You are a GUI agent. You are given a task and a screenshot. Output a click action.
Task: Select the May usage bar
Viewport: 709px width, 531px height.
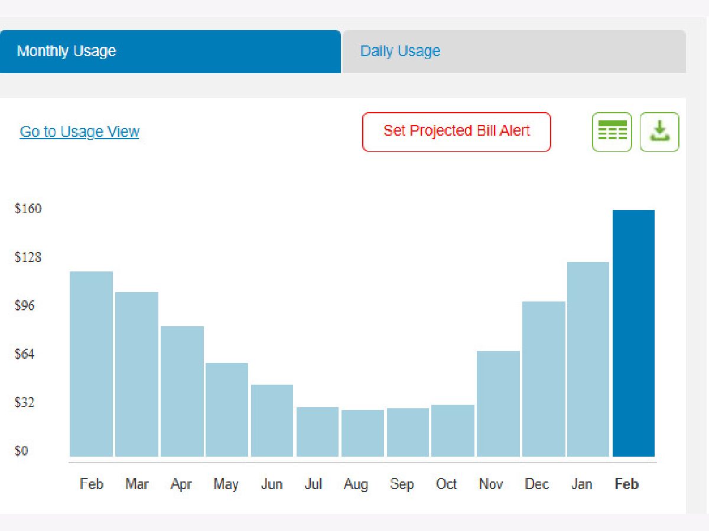[227, 409]
